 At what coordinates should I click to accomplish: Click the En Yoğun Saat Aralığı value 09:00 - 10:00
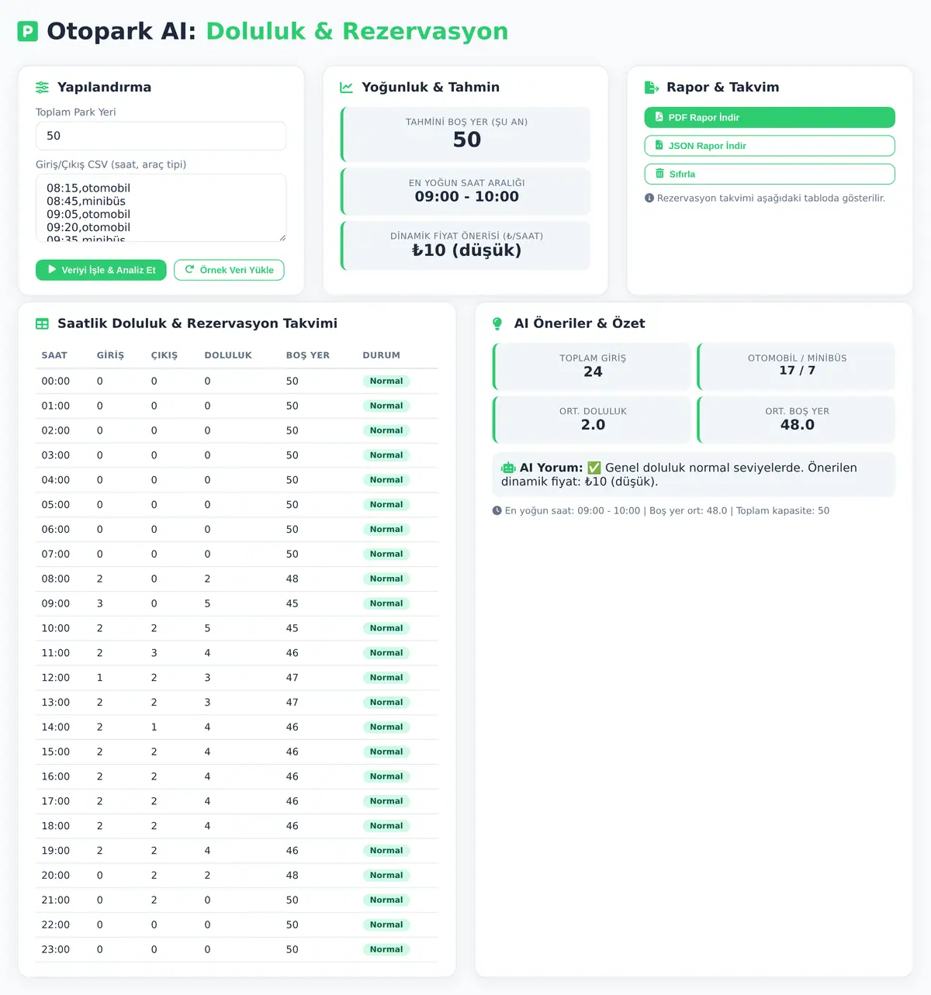[x=467, y=197]
